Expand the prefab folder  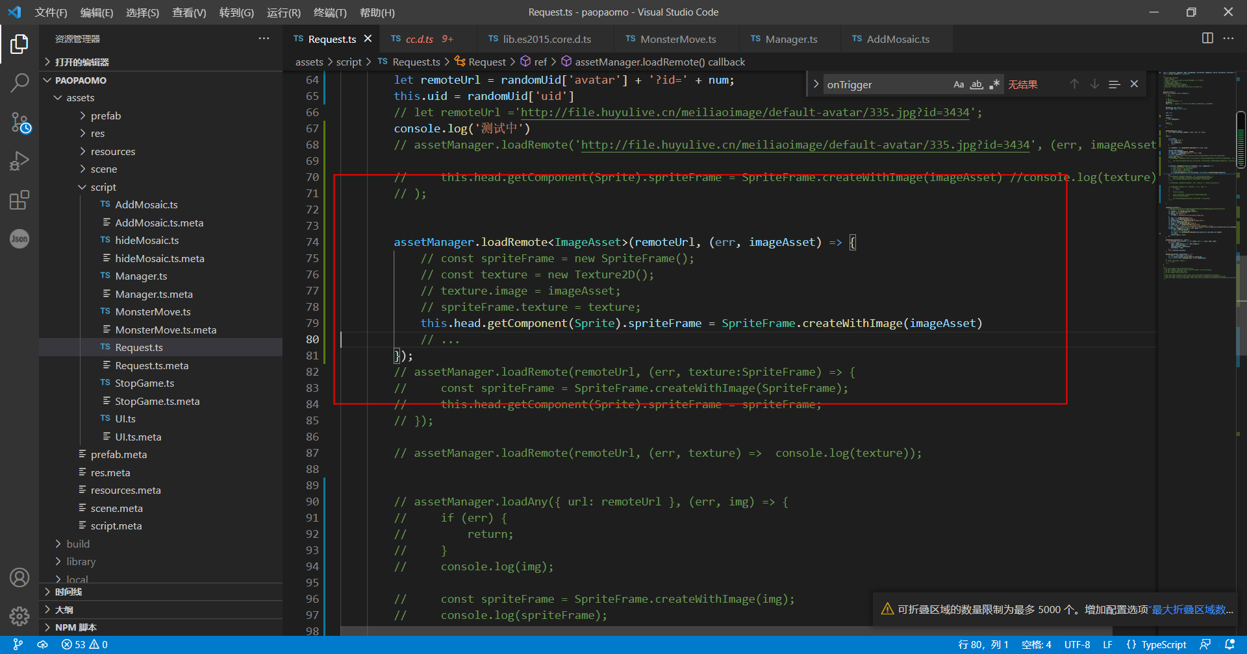click(105, 115)
